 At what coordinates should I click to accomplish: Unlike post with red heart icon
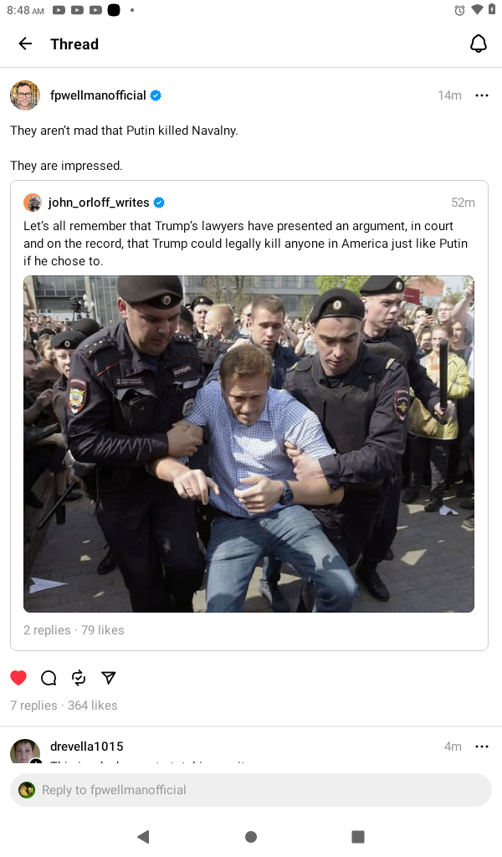[x=18, y=678]
